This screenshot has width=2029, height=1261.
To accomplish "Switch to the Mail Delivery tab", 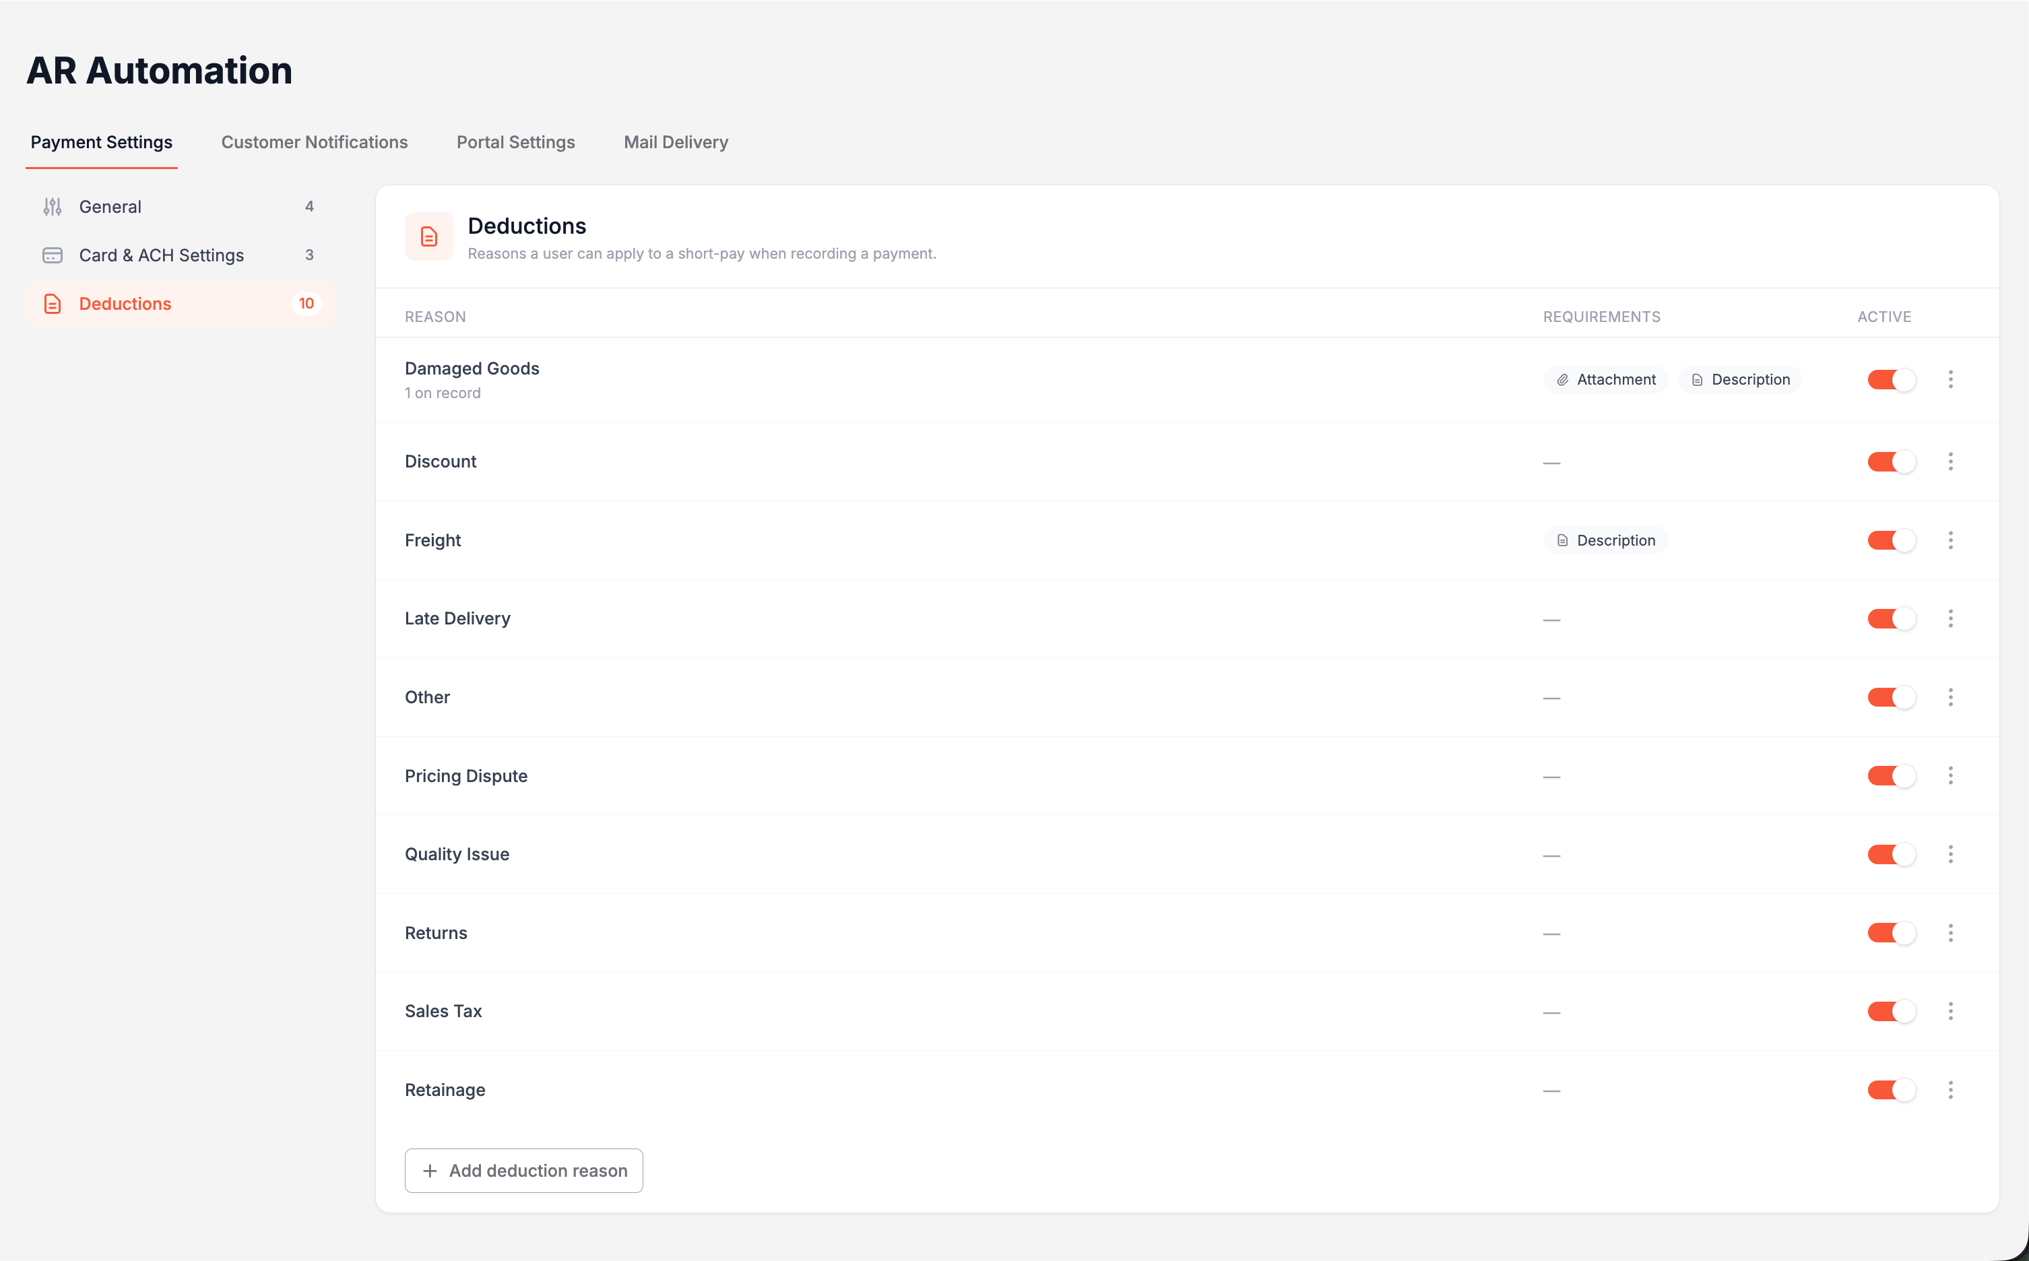I will (x=676, y=141).
